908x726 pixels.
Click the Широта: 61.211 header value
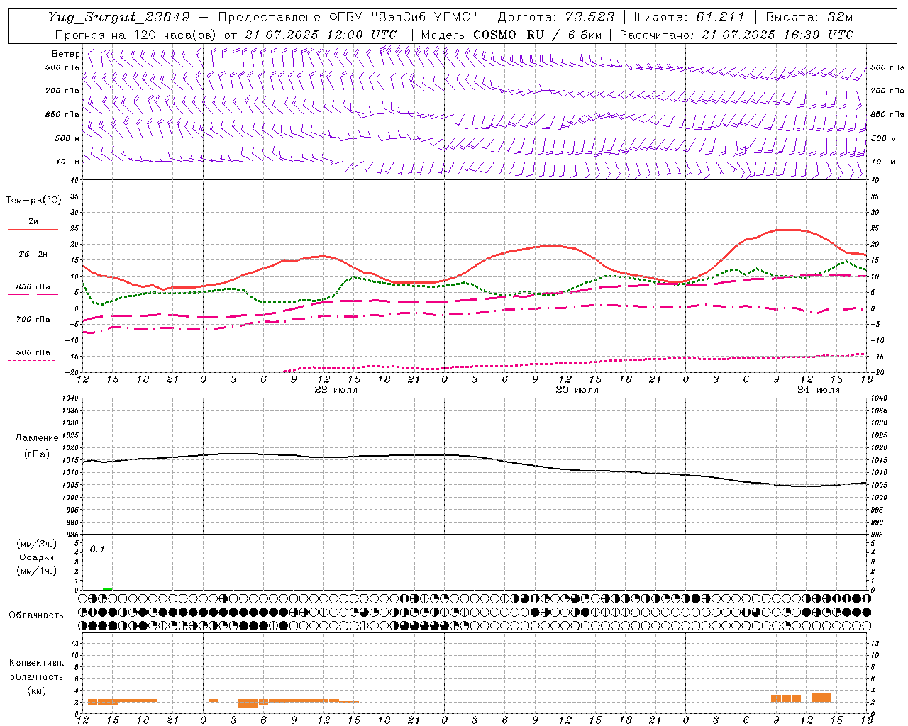pos(690,17)
